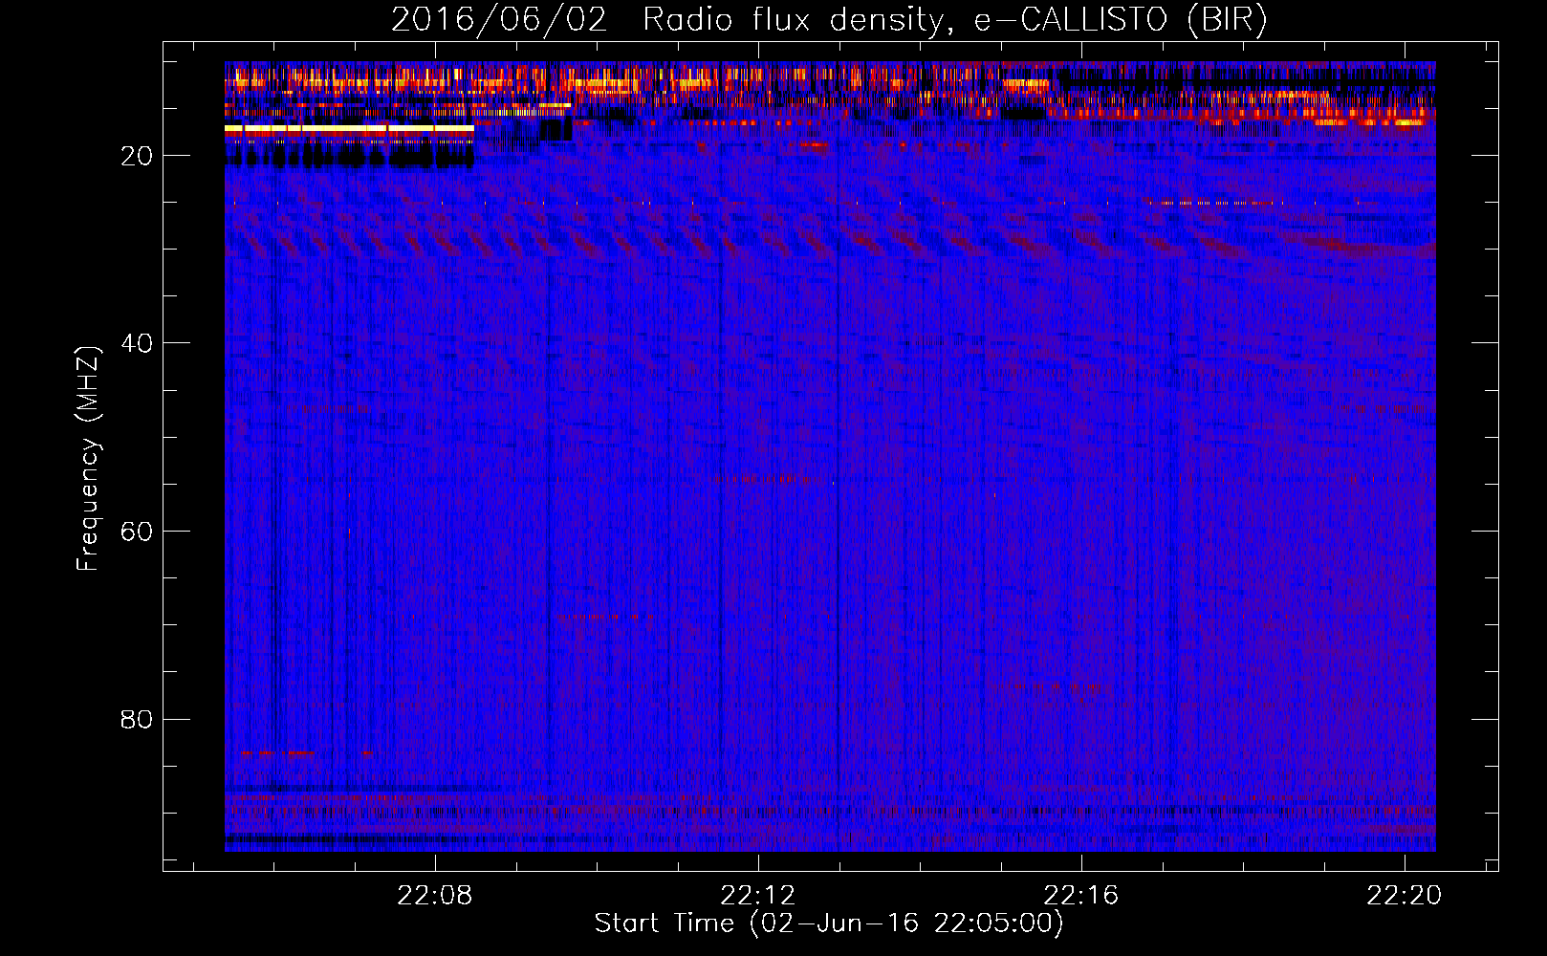
Task: Click the 80 MHz frequency tick label
Action: point(137,719)
